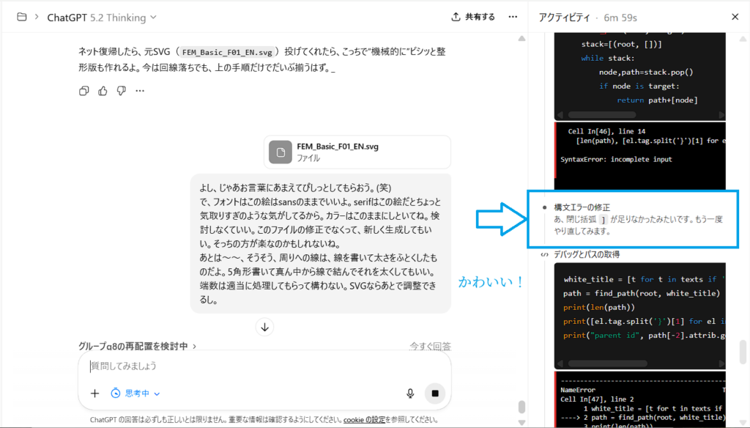The width and height of the screenshot is (750, 428).
Task: Click the scroll-to-bottom arrow button
Action: [265, 328]
